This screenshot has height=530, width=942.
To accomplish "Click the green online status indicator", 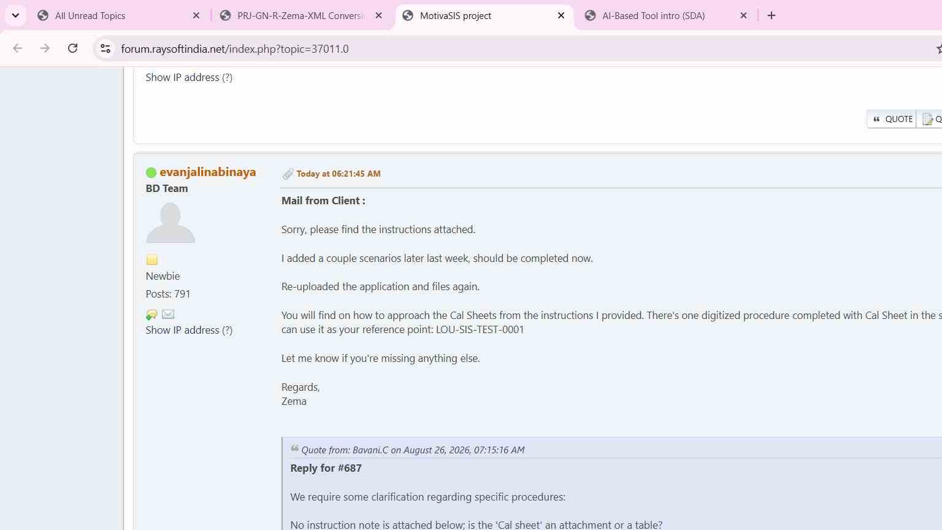I will 151,172.
